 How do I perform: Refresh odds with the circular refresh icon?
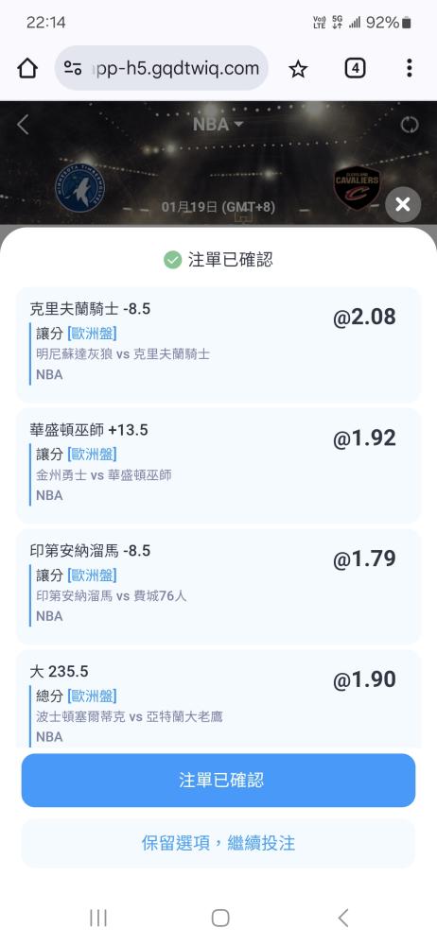410,125
